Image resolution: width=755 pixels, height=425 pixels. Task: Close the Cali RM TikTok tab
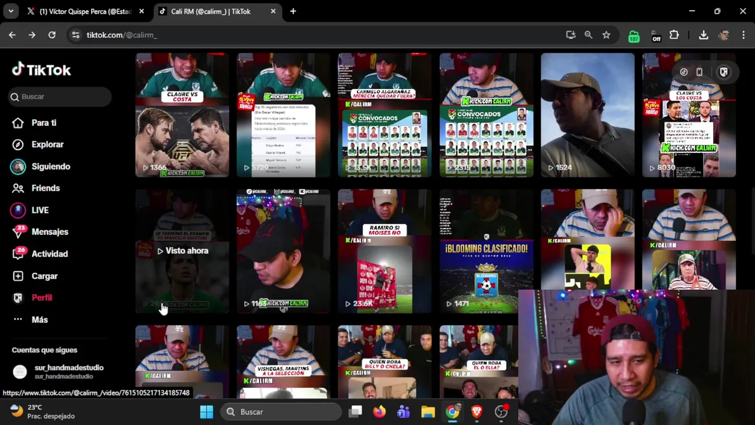[x=273, y=11]
